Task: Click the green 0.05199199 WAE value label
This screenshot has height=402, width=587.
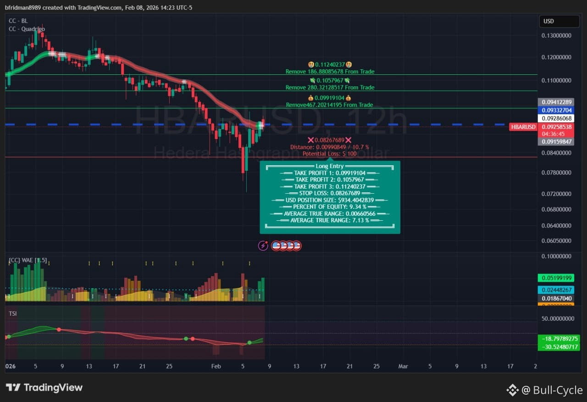Action: pos(556,278)
